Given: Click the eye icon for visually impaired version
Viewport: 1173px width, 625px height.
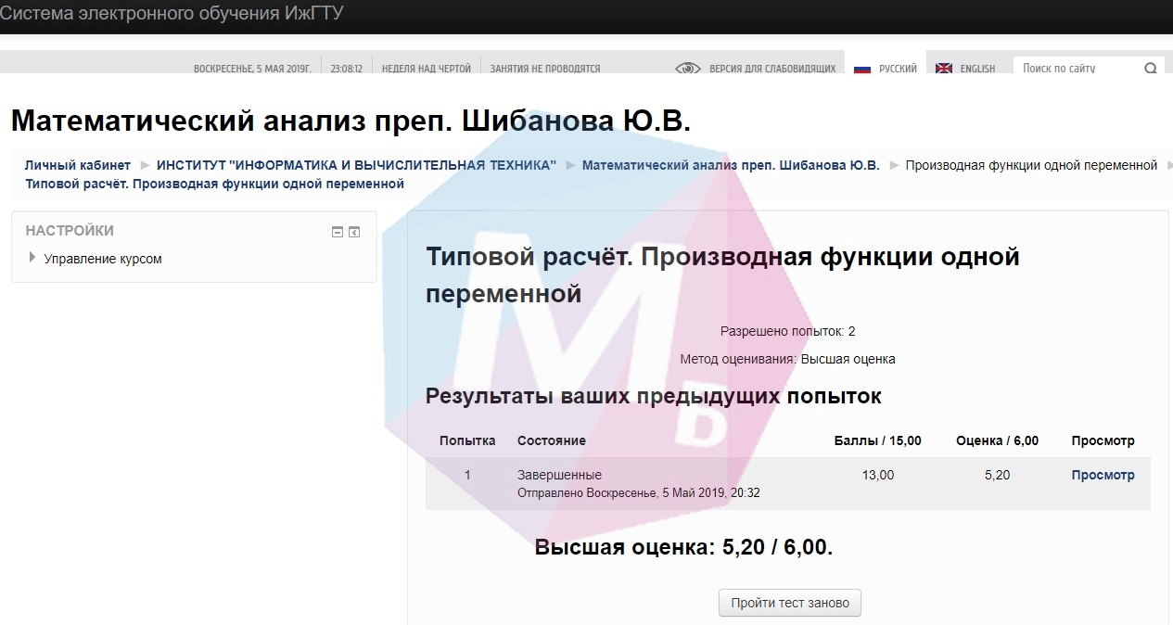Looking at the screenshot, I should coord(687,69).
